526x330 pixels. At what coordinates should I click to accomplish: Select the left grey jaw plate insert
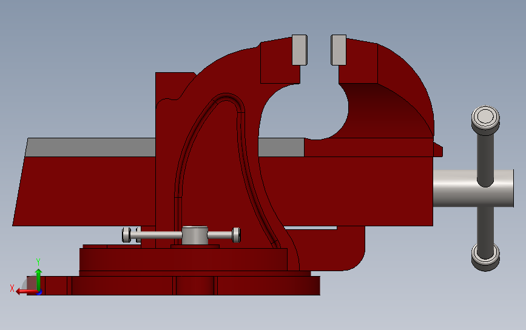[x=300, y=50]
